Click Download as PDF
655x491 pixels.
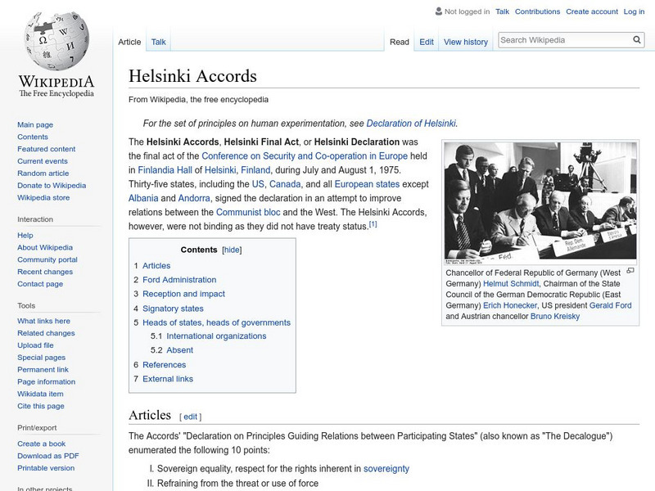coord(48,456)
